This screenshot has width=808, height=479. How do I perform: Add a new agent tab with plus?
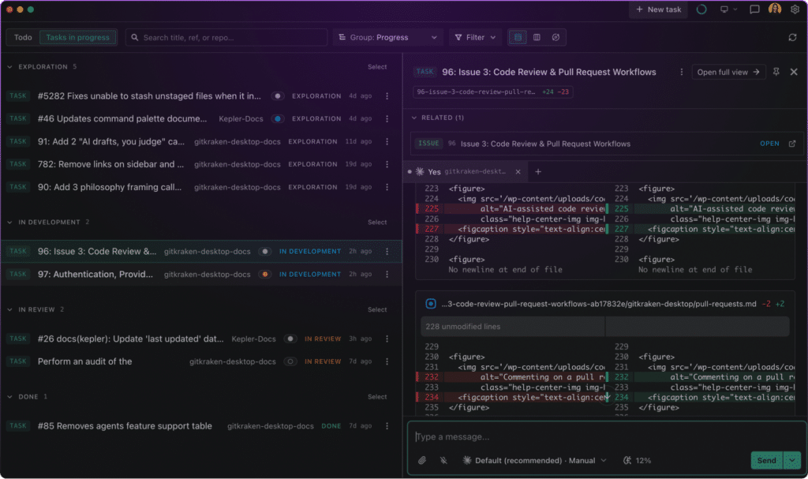(538, 172)
